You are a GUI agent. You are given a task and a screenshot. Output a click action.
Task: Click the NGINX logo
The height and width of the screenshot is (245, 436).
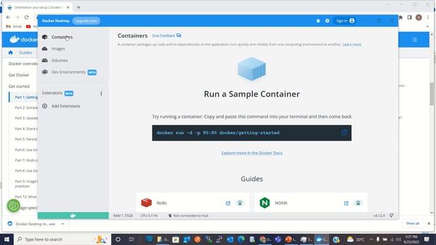click(264, 203)
